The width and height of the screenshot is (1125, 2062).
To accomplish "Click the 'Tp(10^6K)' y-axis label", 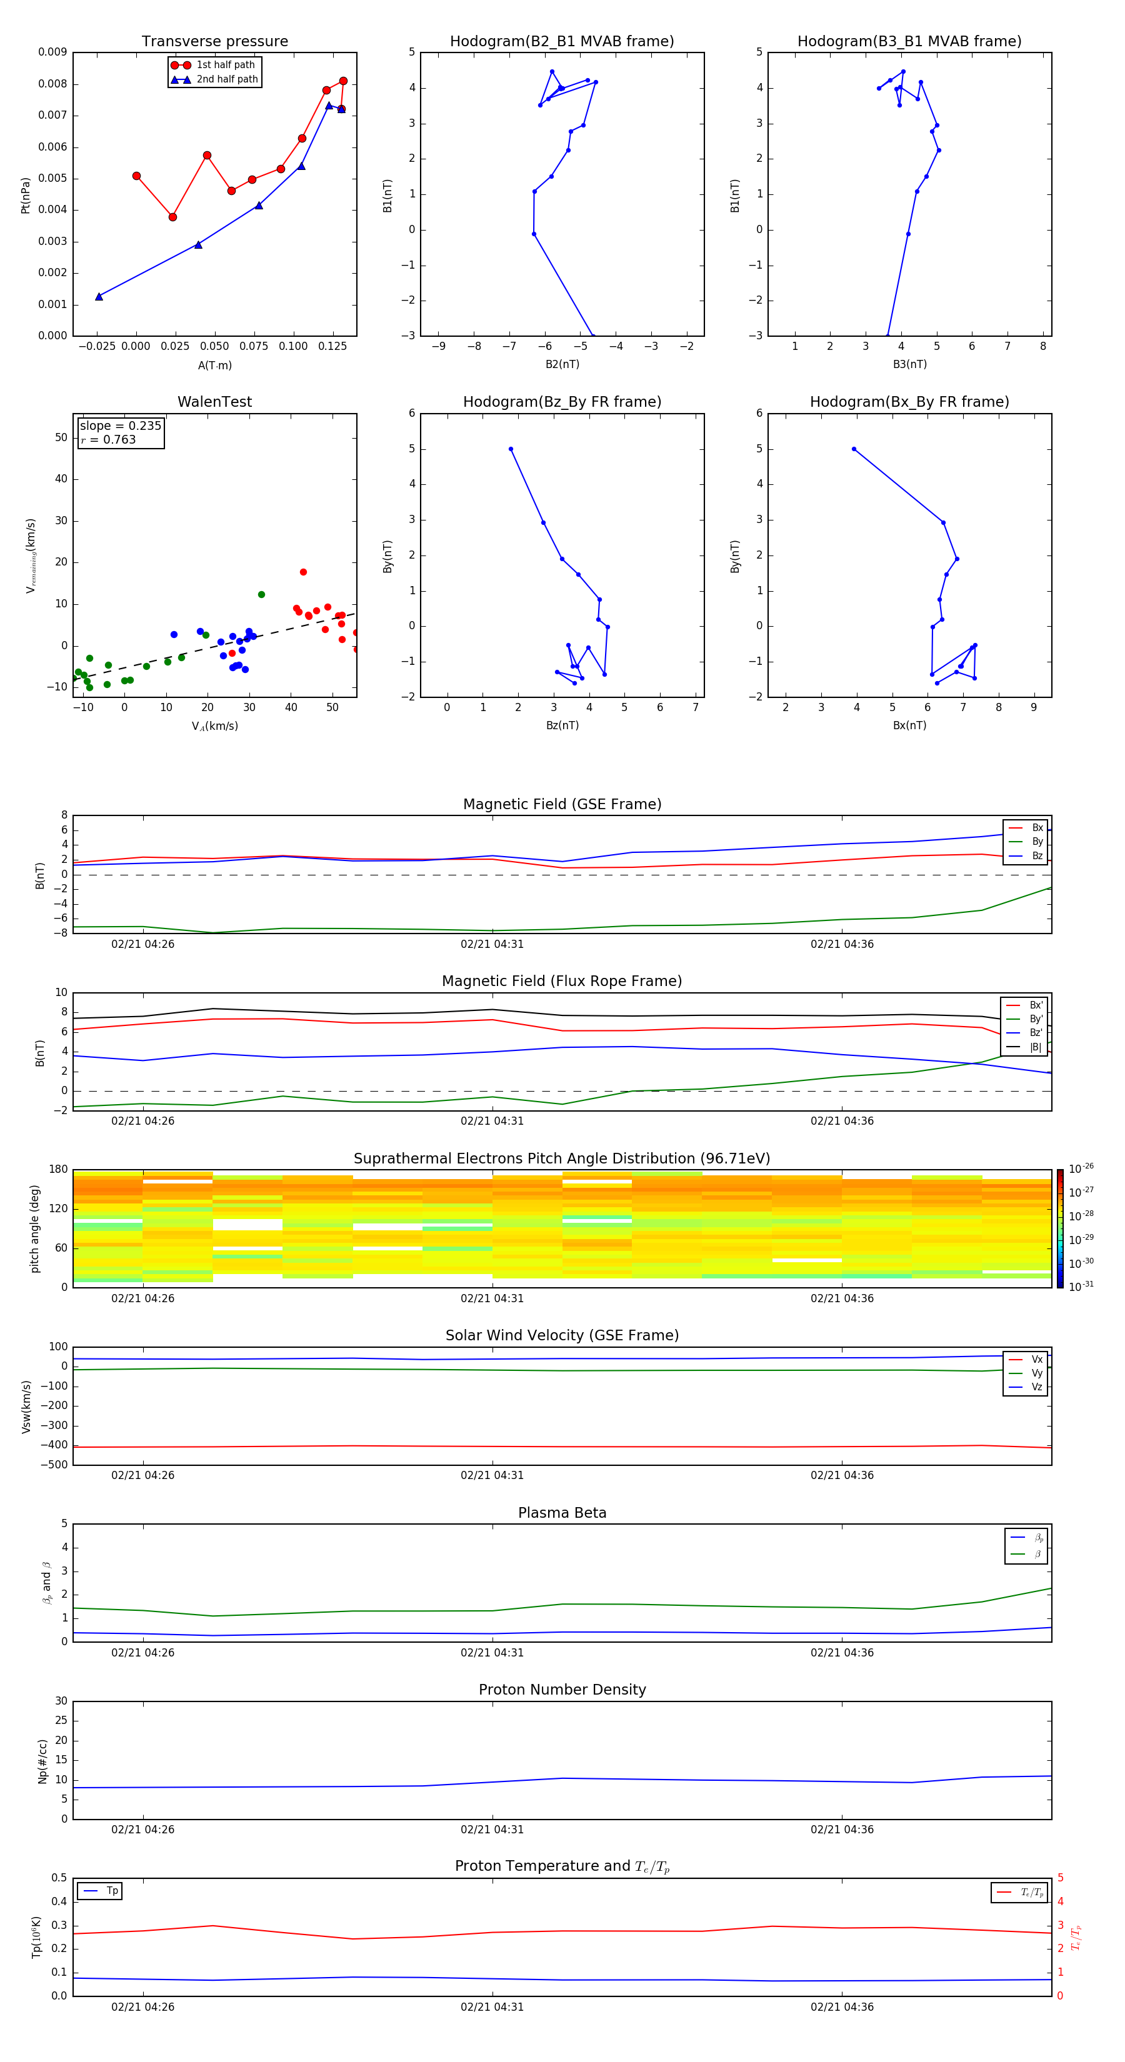I will 37,1937.
